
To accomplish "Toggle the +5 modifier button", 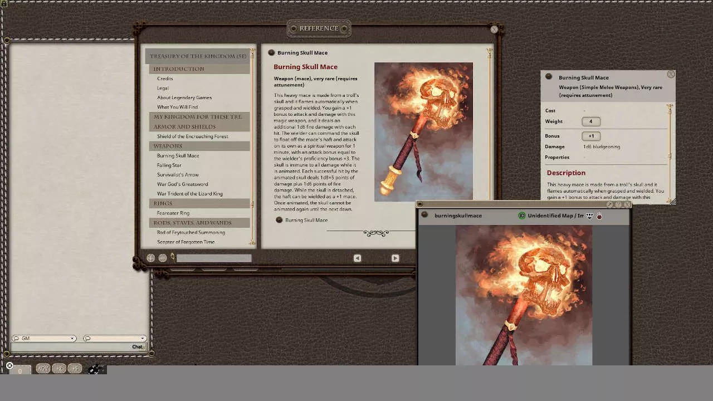I will tap(75, 368).
